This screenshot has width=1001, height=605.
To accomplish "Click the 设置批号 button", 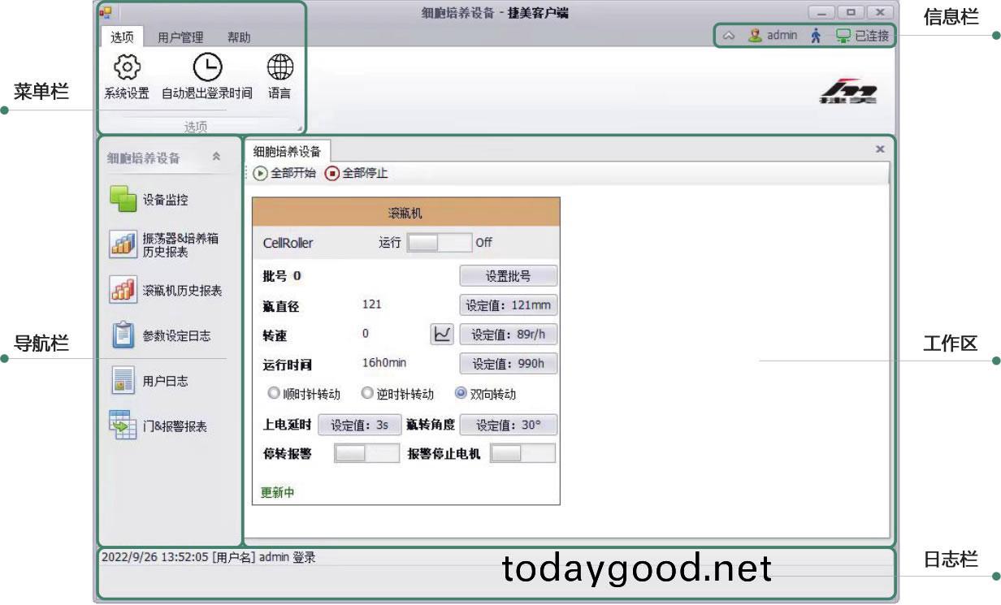I will click(x=508, y=276).
